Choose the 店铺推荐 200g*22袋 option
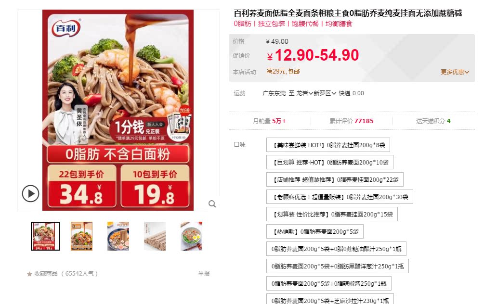Screen dimensions: 484x304 coord(335,179)
